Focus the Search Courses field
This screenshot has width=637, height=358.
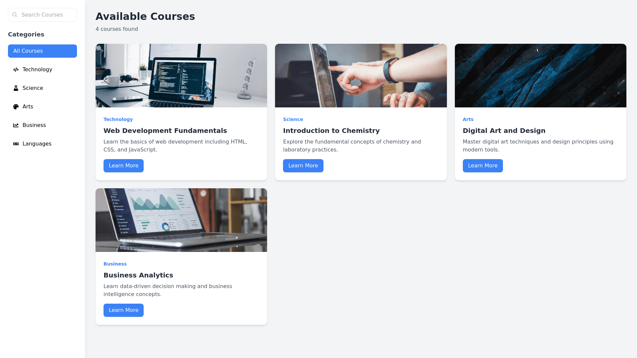click(x=42, y=15)
